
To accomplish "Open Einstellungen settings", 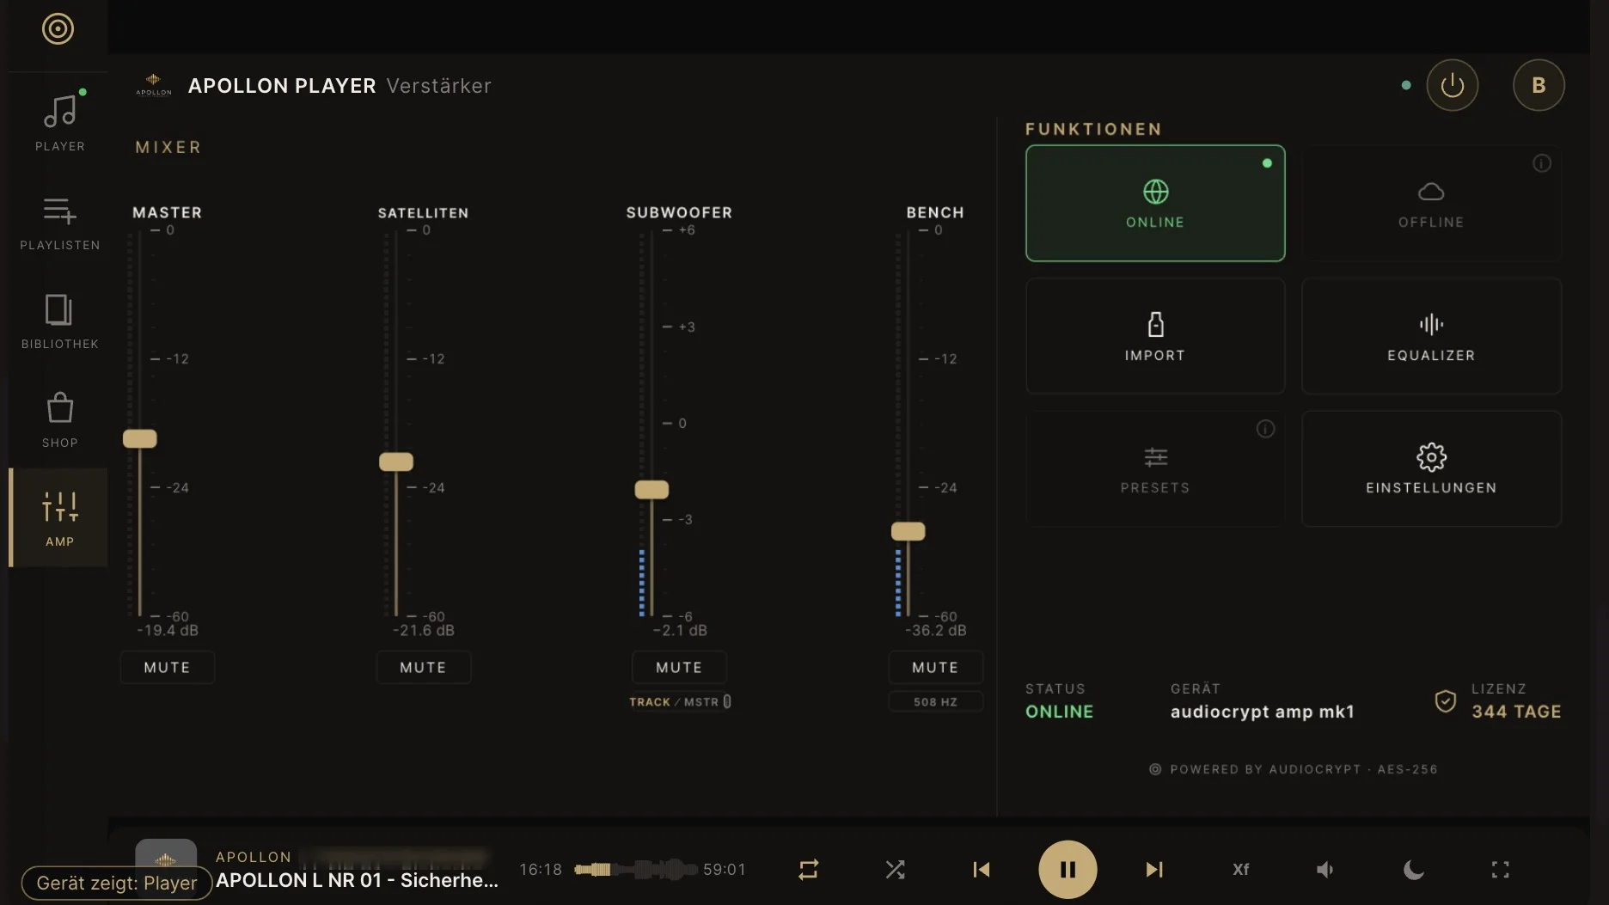I will [1431, 468].
